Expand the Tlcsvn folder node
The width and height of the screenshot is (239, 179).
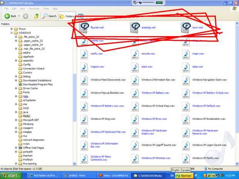(12, 29)
